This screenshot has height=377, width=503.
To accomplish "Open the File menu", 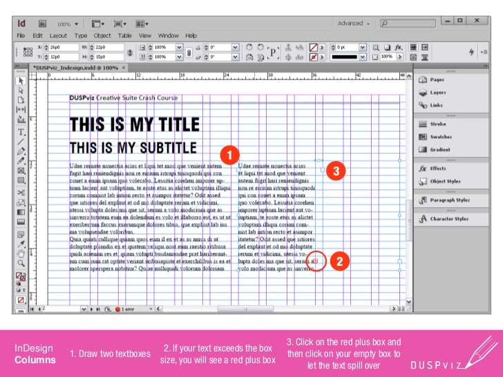I will click(21, 36).
